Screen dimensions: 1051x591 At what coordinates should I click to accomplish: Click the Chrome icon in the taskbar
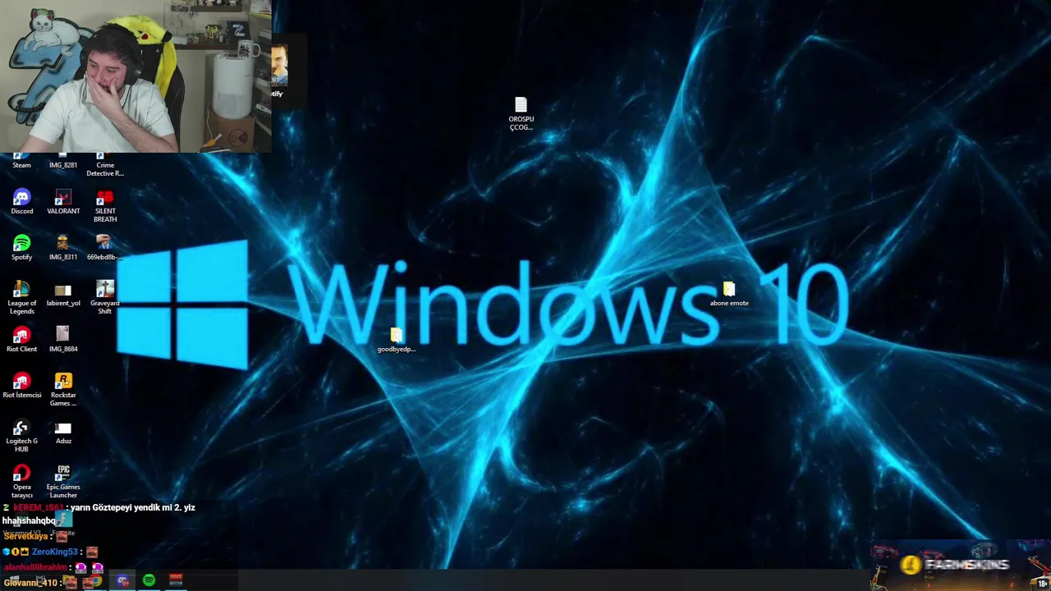click(x=95, y=581)
